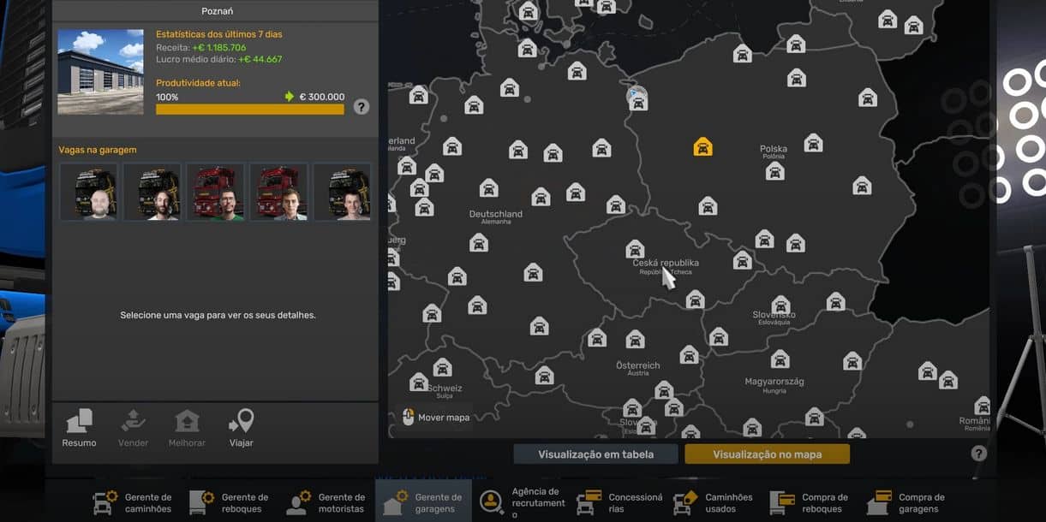
Task: Open Agência de recrutamento tab
Action: point(520,502)
